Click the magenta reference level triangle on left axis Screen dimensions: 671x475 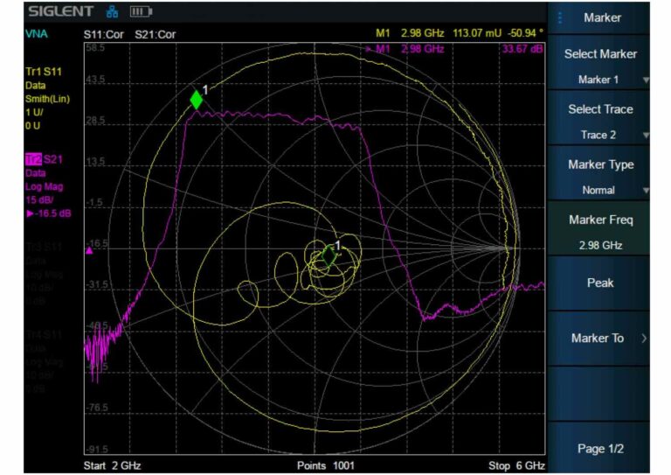[x=89, y=250]
